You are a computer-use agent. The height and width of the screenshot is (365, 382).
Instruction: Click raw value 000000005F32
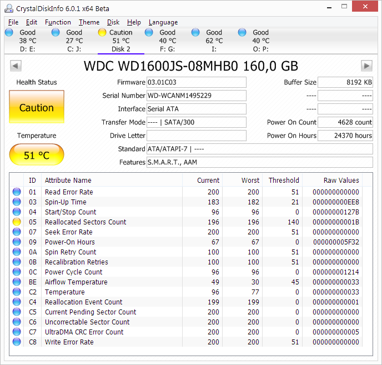click(336, 242)
